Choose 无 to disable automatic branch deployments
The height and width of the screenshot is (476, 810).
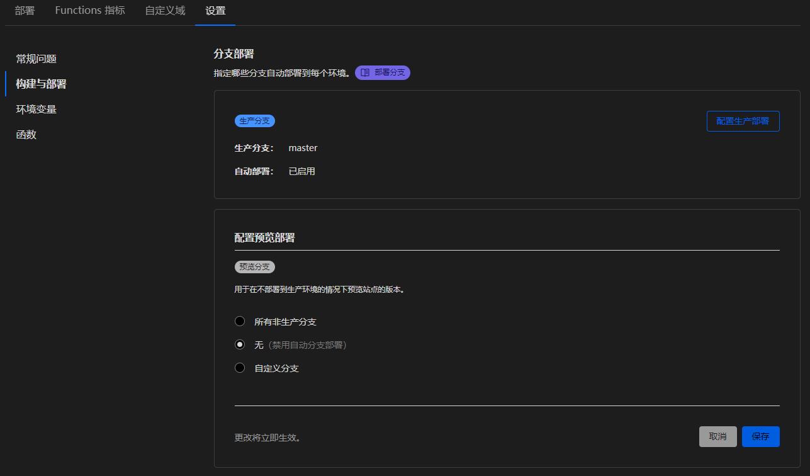coord(240,344)
